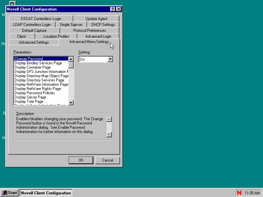Viewport: 263px width, 197px height.
Task: Pick Display NetWare Rights Page parameter
Action: [x=41, y=89]
